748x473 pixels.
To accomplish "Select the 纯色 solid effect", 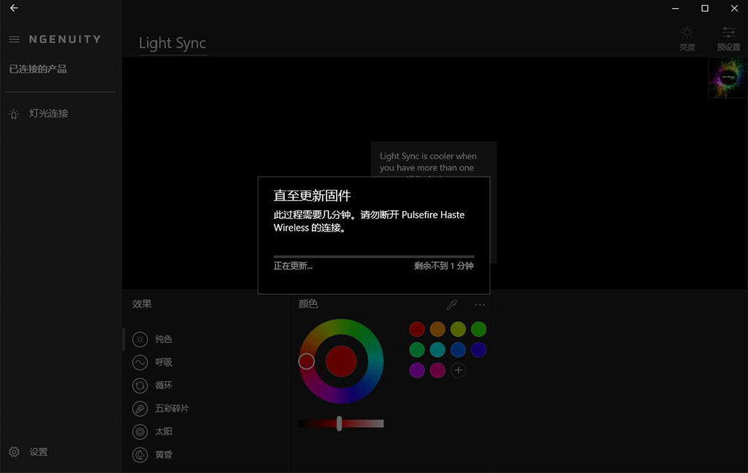I will point(152,339).
